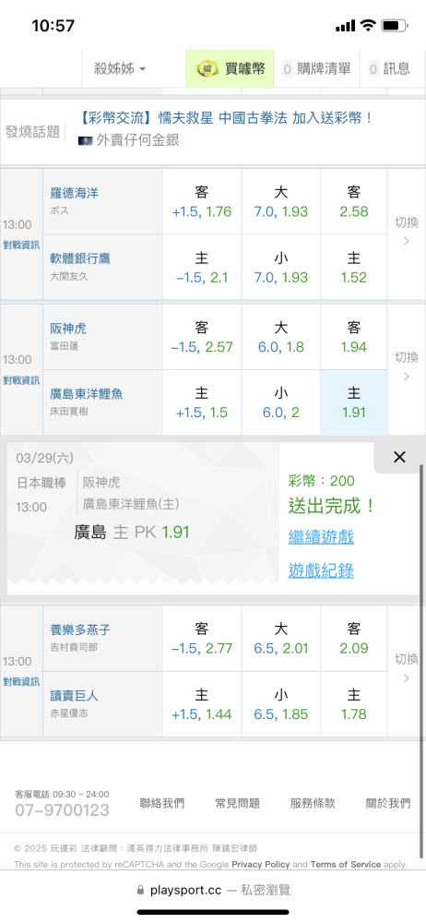Click the coin icon beside 買噱幣
Screen dimensions: 426x923
tap(207, 69)
